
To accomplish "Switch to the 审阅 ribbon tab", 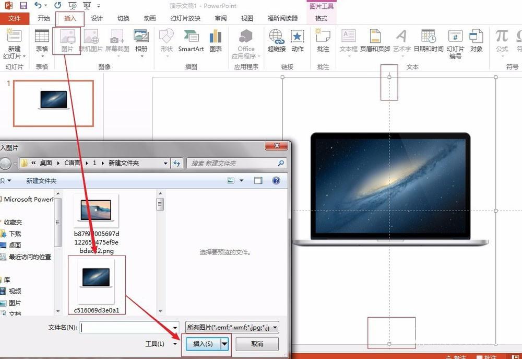I will (x=220, y=18).
